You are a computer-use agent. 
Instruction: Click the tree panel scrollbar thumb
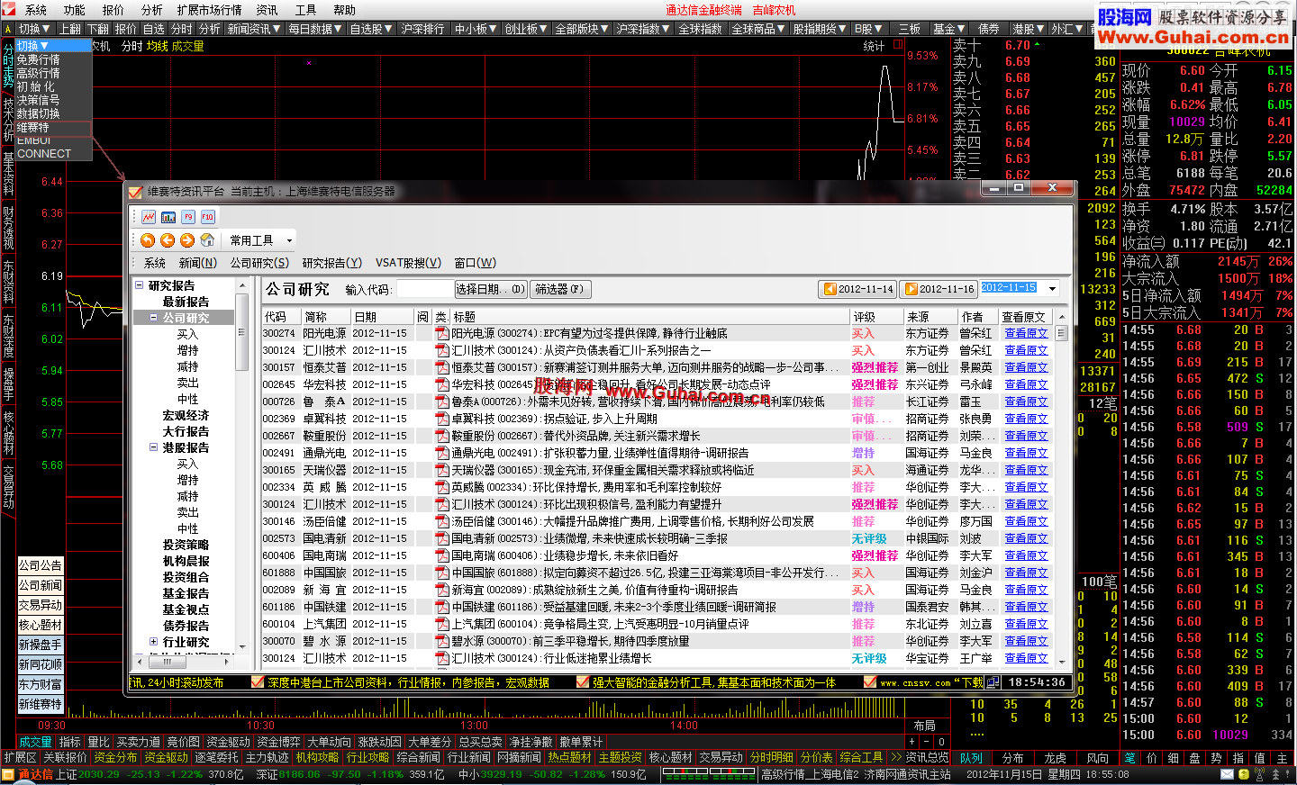click(241, 331)
